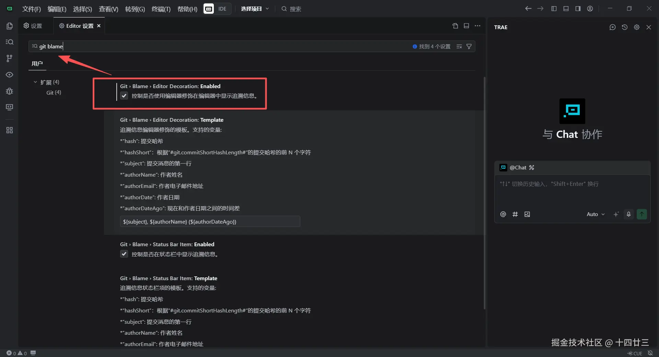The height and width of the screenshot is (357, 659).
Task: Open notifications bell in status bar
Action: 650,353
